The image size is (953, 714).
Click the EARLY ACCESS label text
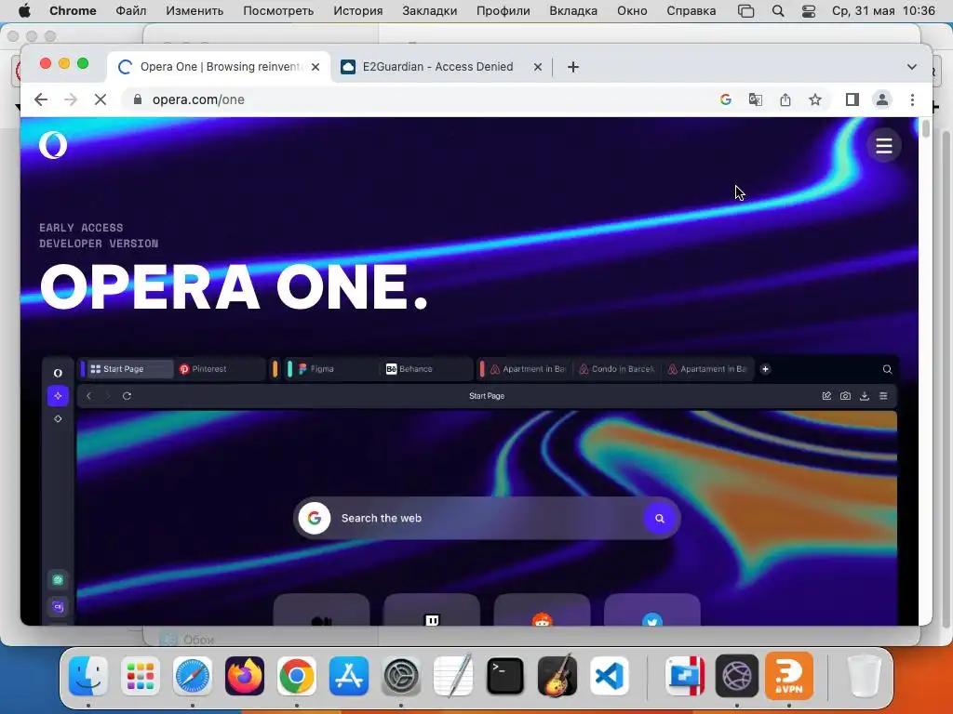click(81, 228)
